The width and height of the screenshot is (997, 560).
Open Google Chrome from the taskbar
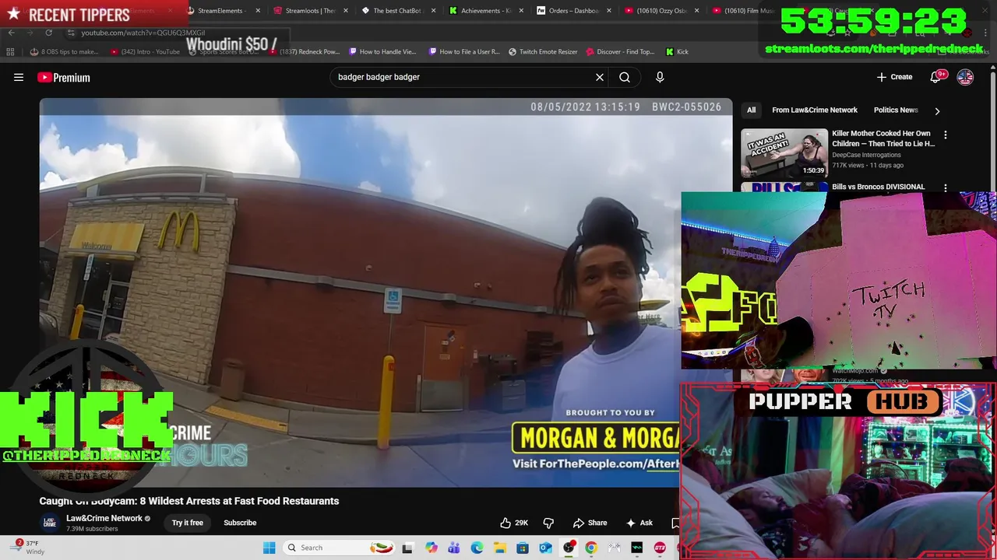[x=591, y=548]
